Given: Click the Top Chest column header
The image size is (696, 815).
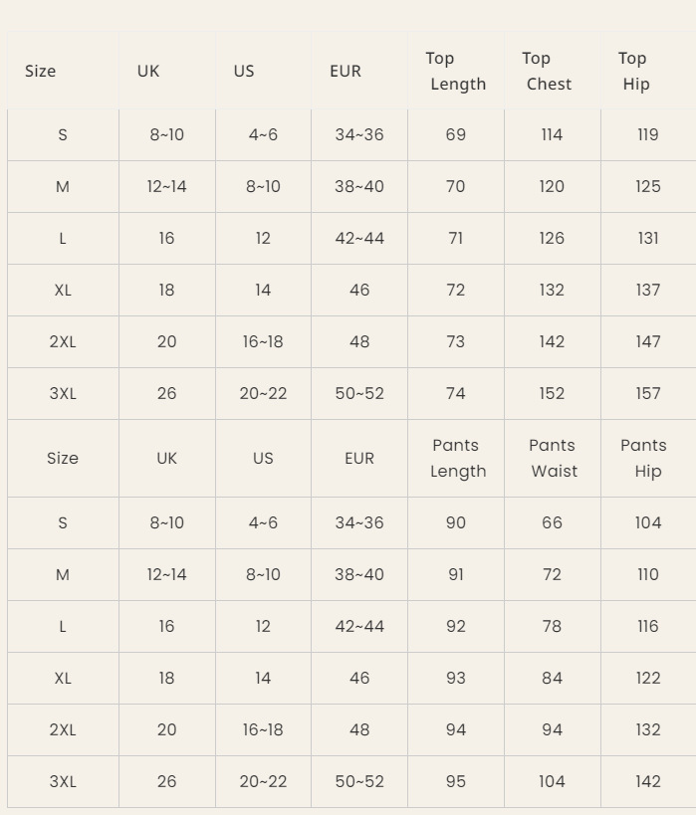Looking at the screenshot, I should click(549, 71).
